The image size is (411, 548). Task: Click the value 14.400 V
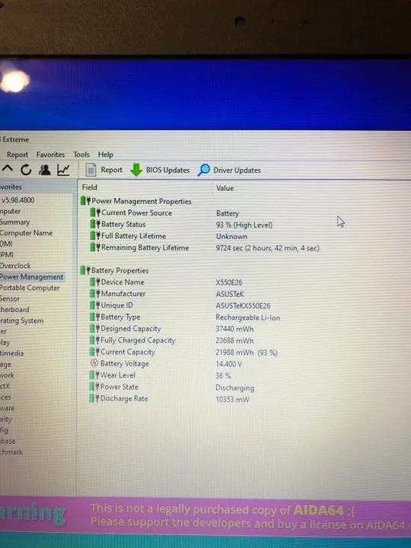click(228, 364)
